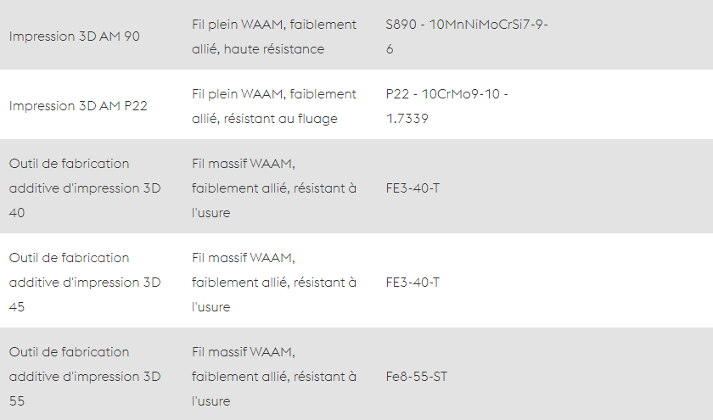This screenshot has width=713, height=420.
Task: Click the S890 - 10MnNiMoCrSi7-9-6 classification cell
Action: pos(467,36)
